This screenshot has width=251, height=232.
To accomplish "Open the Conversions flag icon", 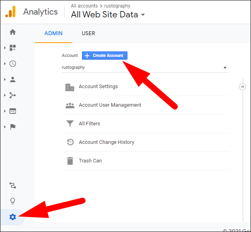I will coord(13,127).
